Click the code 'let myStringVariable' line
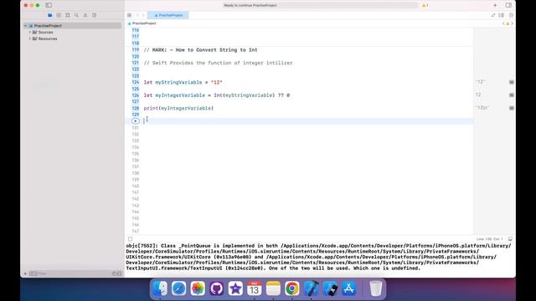The width and height of the screenshot is (536, 301). 183,82
